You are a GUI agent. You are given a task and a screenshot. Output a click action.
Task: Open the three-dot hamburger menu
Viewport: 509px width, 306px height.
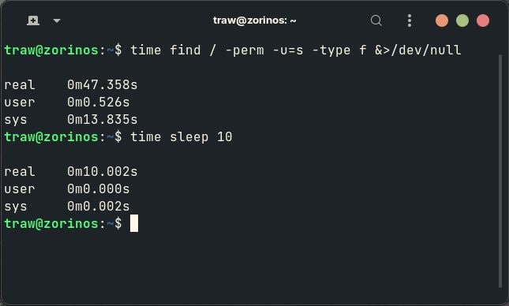410,21
